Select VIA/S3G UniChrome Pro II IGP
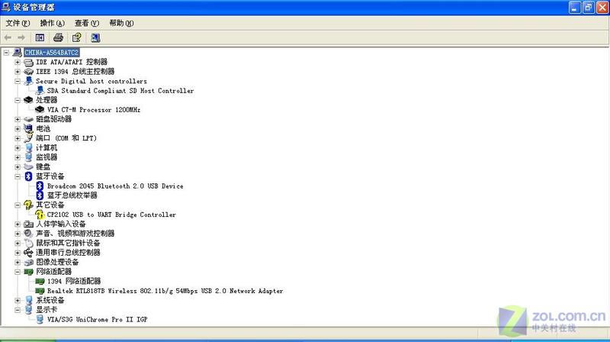Viewport: 610px width, 342px height. point(98,319)
